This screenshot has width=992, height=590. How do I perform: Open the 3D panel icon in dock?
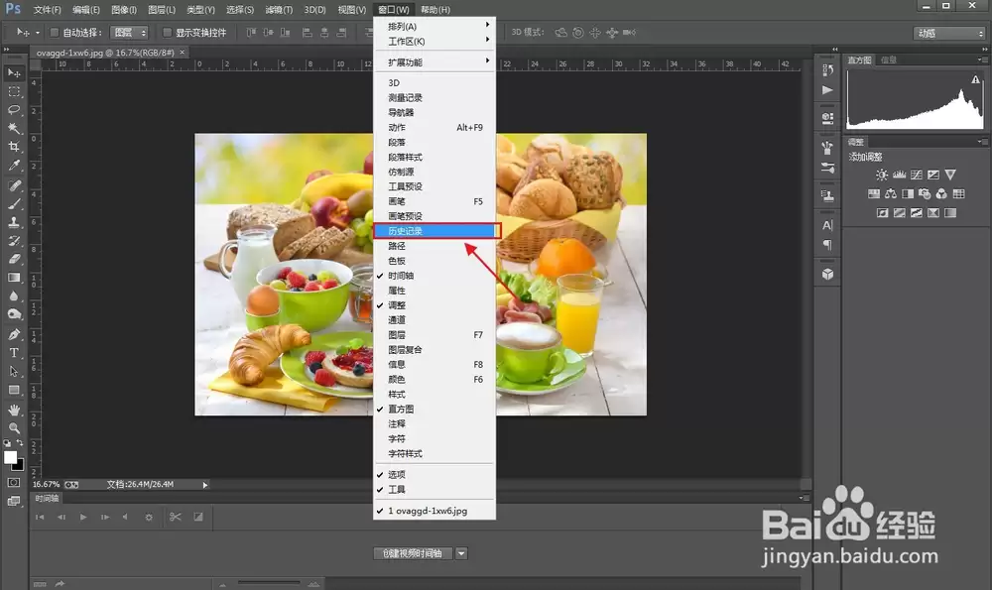coord(827,274)
